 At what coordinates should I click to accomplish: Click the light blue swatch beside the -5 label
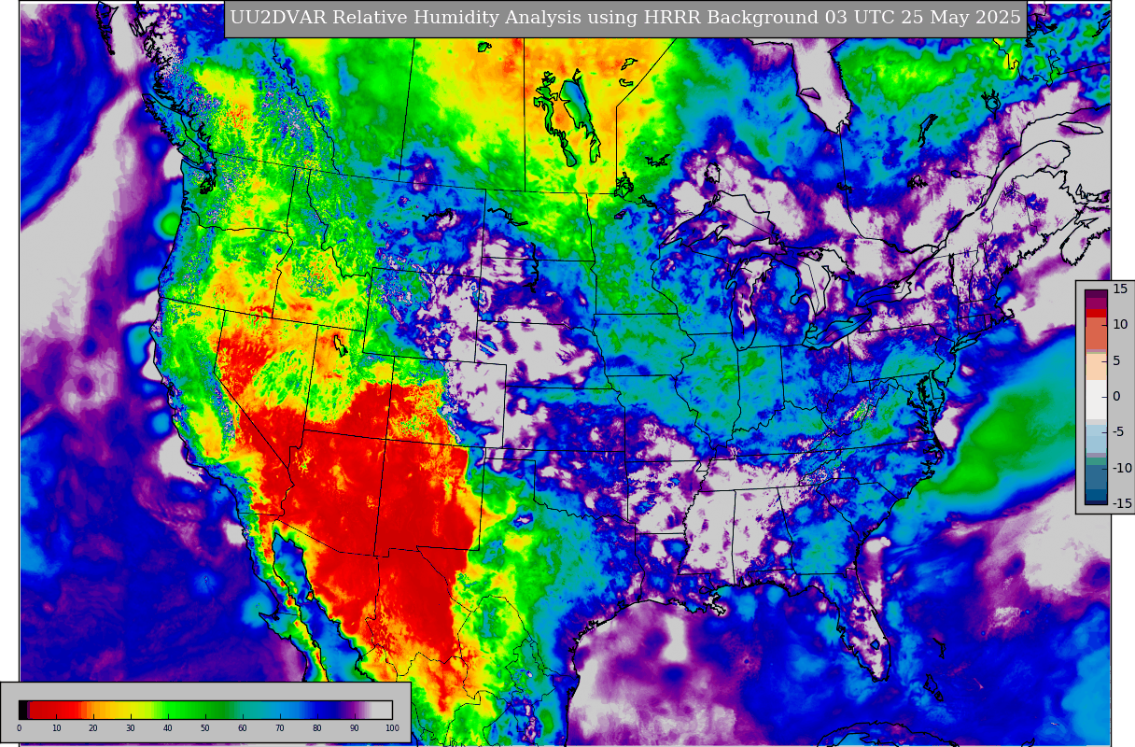tap(1096, 439)
